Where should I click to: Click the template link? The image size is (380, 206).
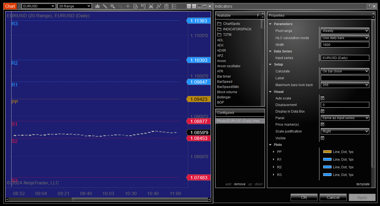tap(363, 184)
